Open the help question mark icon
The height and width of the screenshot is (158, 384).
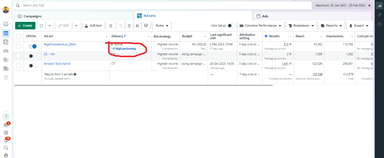click(6, 117)
